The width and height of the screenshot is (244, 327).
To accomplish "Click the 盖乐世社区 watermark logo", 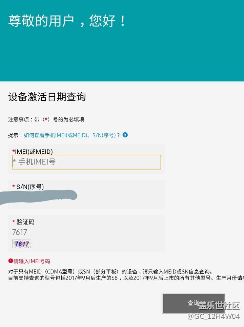I will pos(219,306).
